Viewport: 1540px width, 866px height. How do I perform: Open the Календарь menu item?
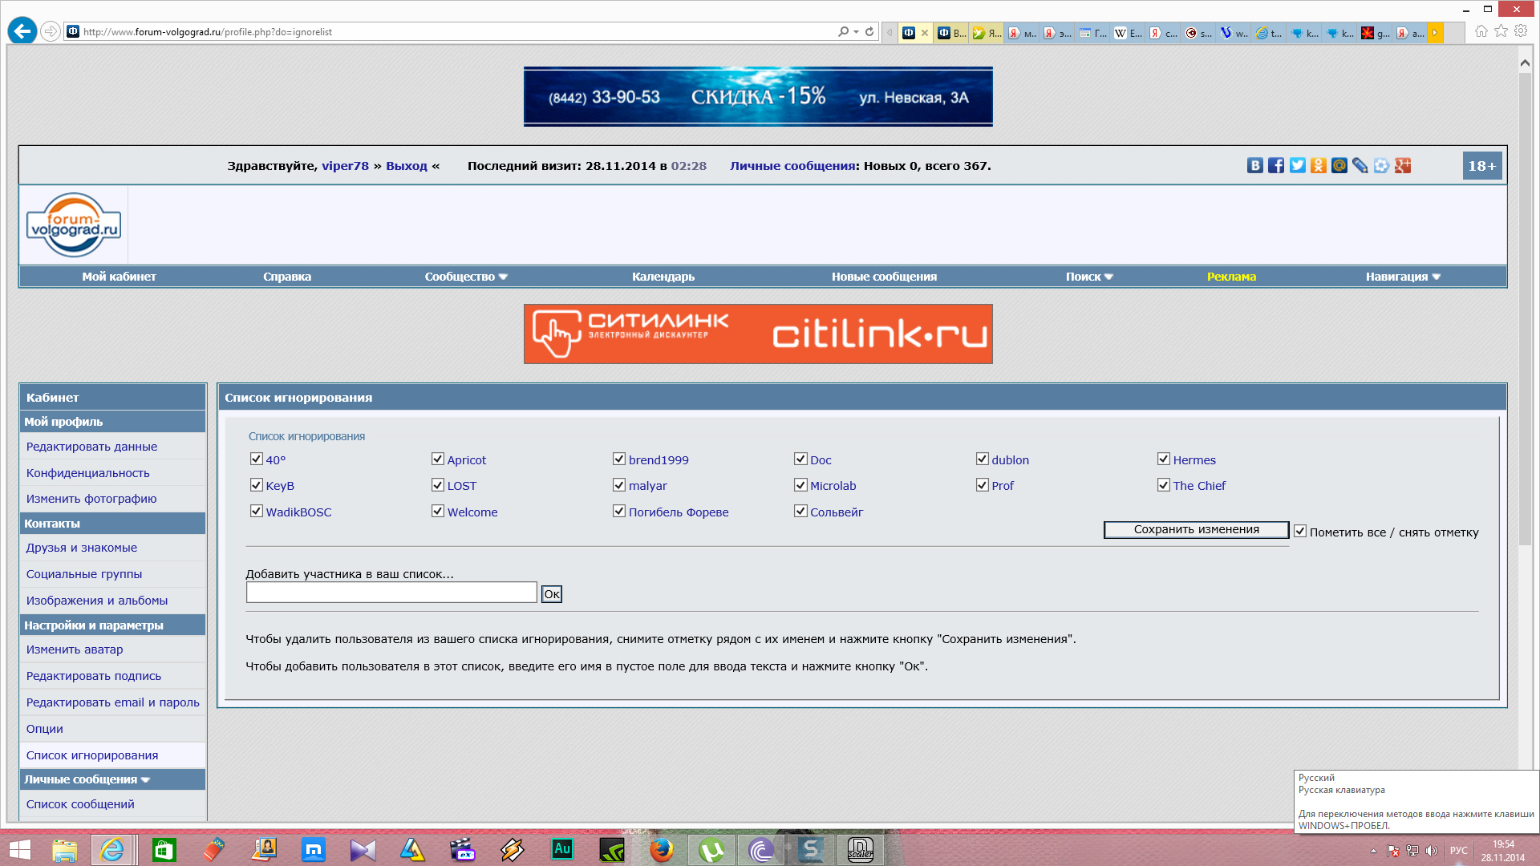point(663,277)
